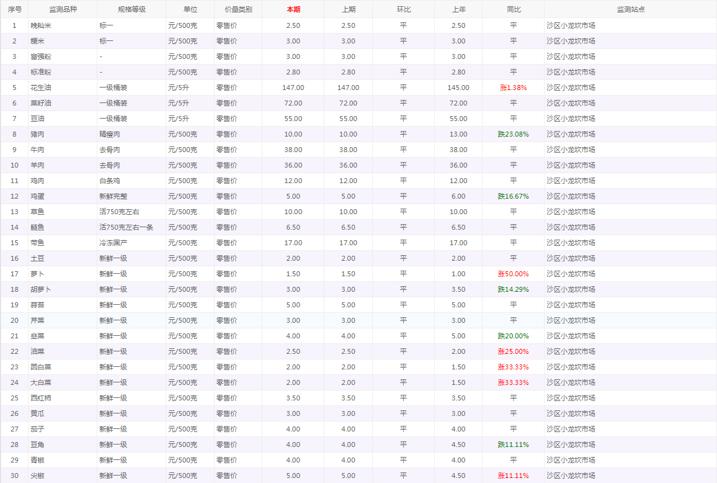The height and width of the screenshot is (483, 717).
Task: Click the 本期 column header
Action: click(293, 9)
